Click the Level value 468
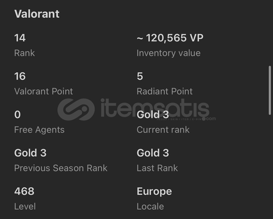Image resolution: width=273 pixels, height=219 pixels. point(24,191)
